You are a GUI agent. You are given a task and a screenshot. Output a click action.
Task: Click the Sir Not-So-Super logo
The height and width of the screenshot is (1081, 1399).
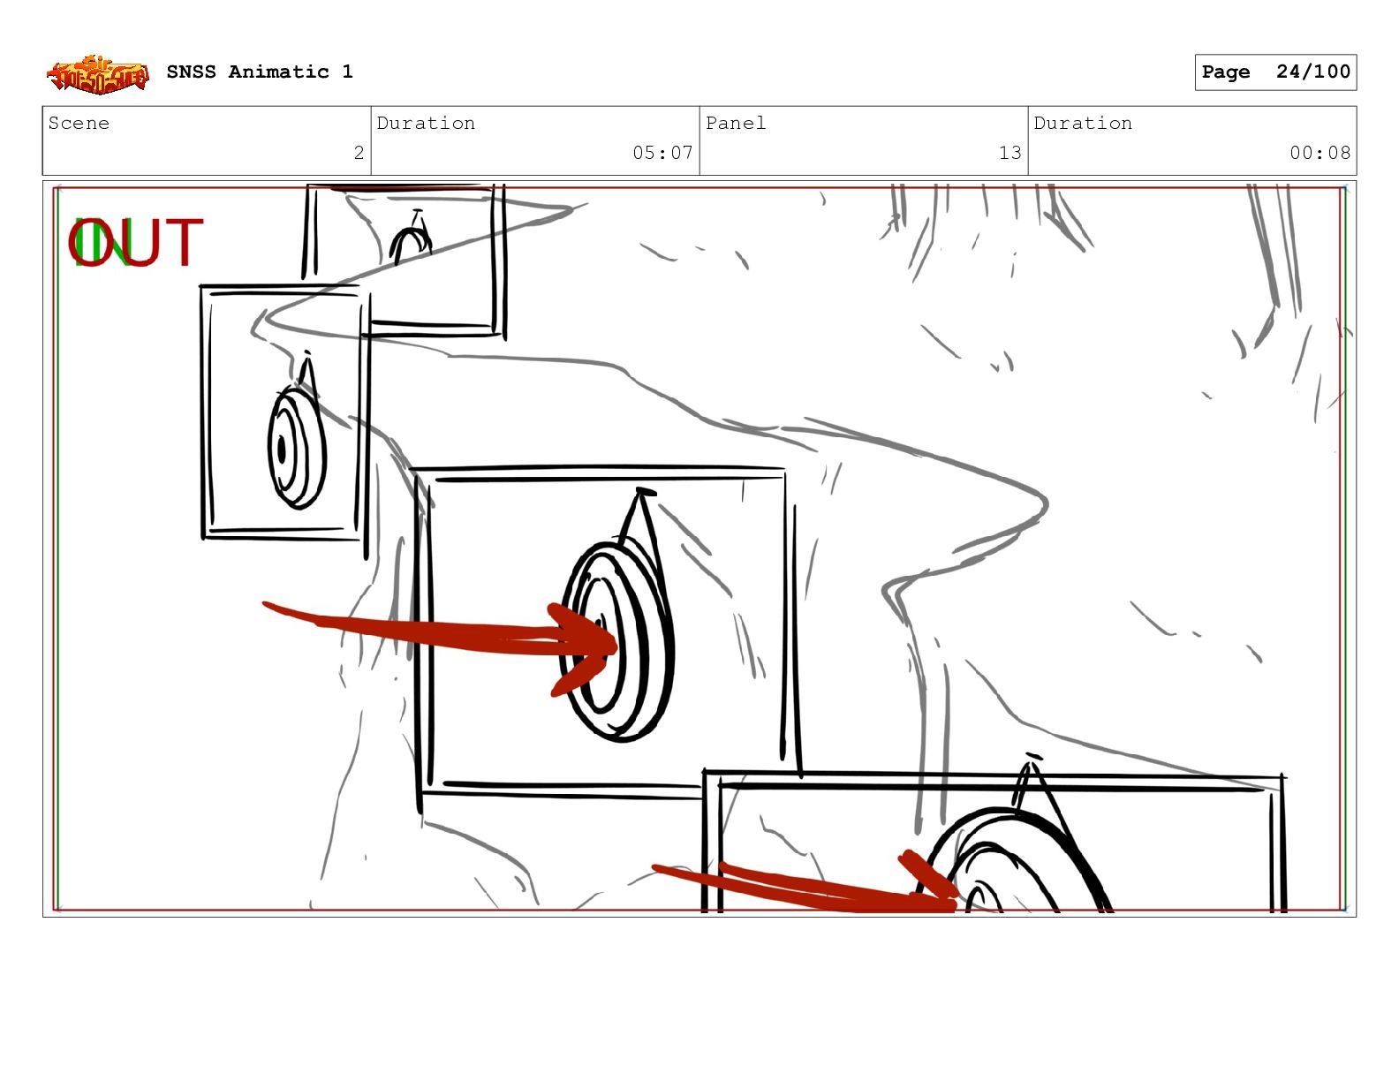coord(97,73)
